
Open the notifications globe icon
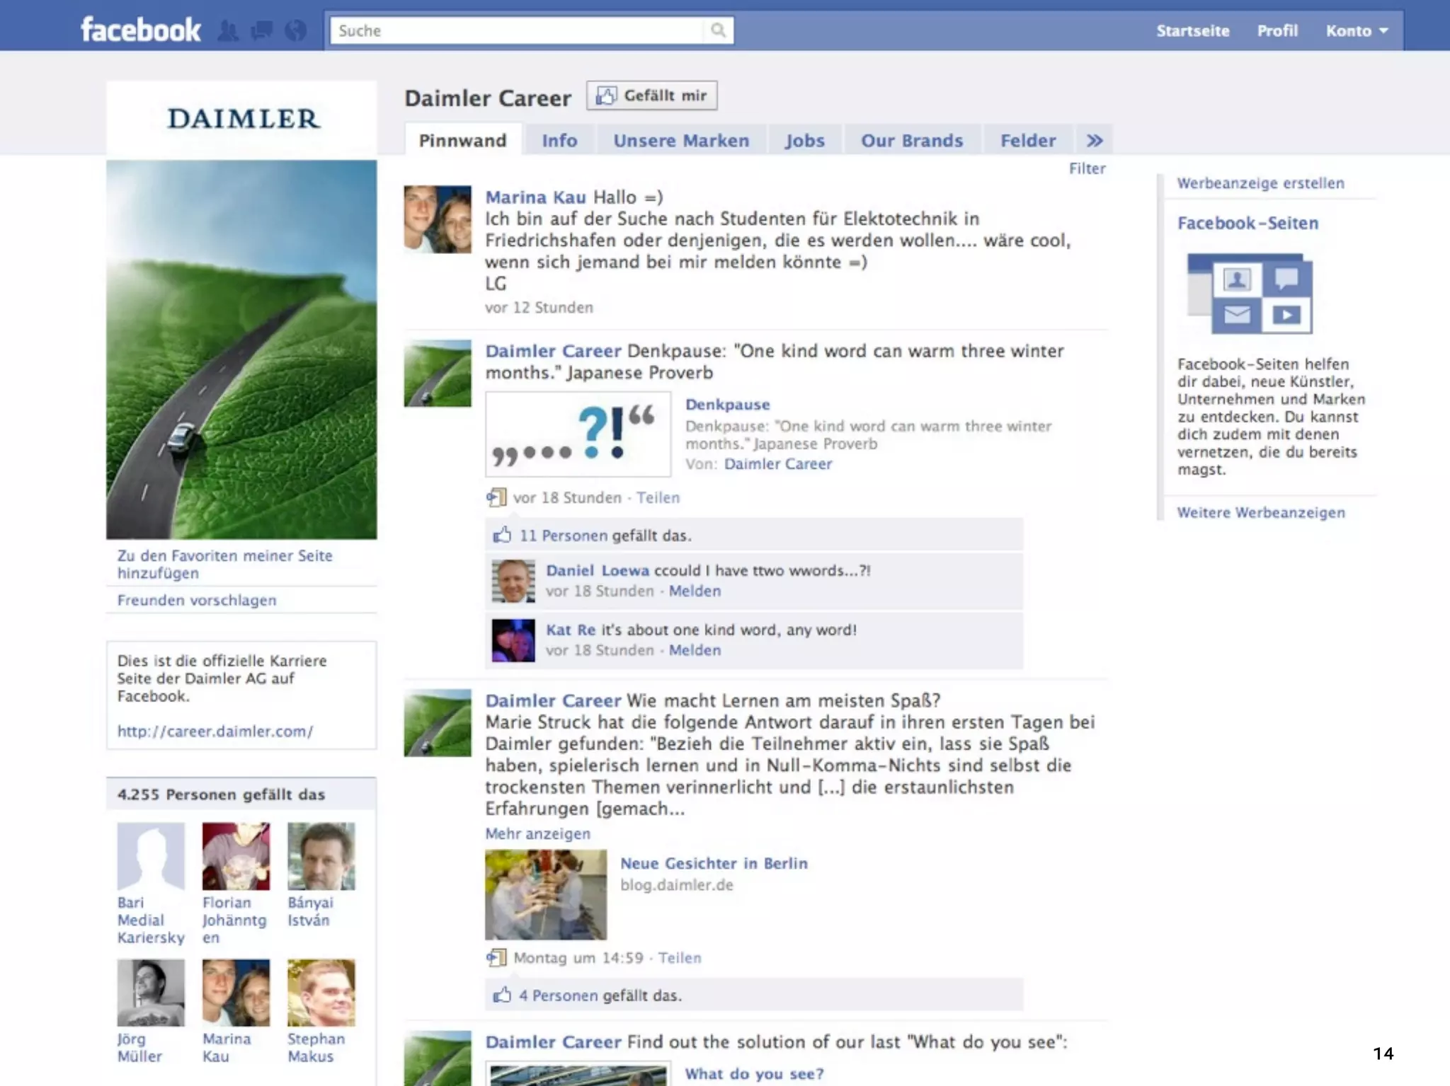(295, 30)
